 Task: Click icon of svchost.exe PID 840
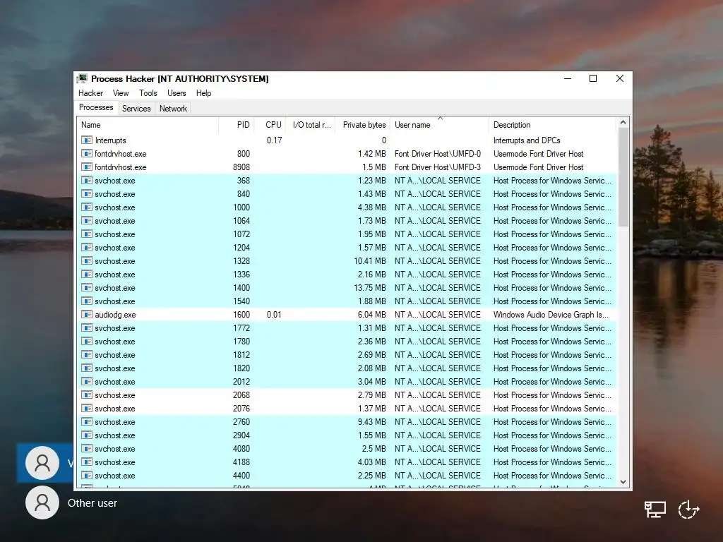pyautogui.click(x=87, y=193)
